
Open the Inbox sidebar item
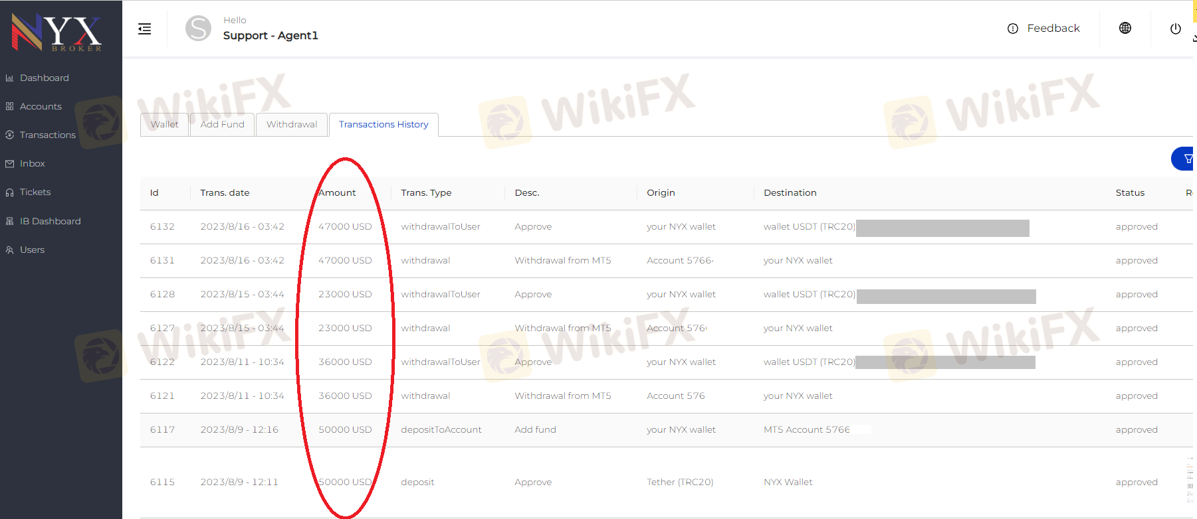32,163
